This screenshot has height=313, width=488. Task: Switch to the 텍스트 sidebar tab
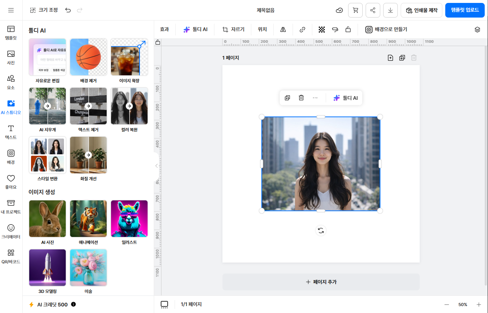click(x=11, y=132)
